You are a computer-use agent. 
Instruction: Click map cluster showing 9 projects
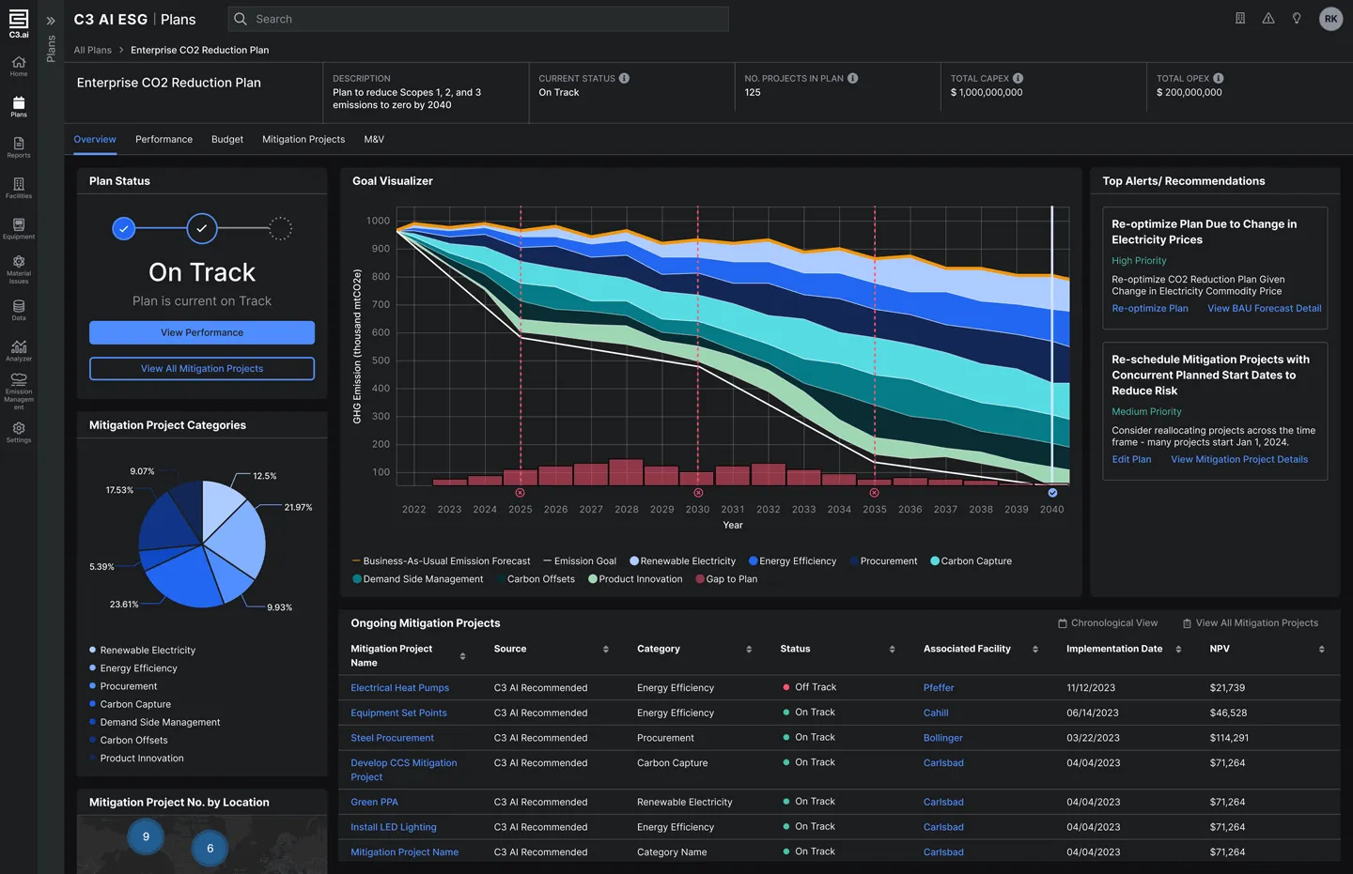pyautogui.click(x=146, y=836)
